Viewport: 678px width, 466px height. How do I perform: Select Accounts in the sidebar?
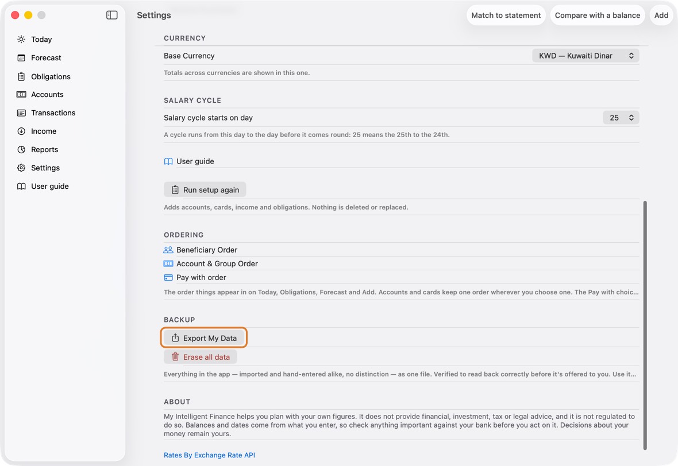tap(47, 95)
